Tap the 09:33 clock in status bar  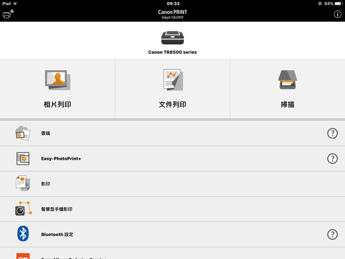click(173, 3)
